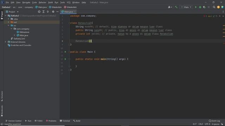The width and height of the screenshot is (225, 126).
Task: Open the Bookmarks side tool window
Action: click(2, 111)
